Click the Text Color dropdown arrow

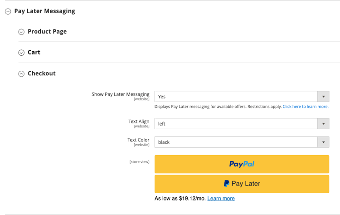pos(323,142)
